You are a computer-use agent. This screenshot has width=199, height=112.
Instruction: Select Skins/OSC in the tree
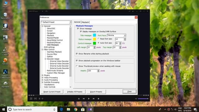click(x=51, y=28)
